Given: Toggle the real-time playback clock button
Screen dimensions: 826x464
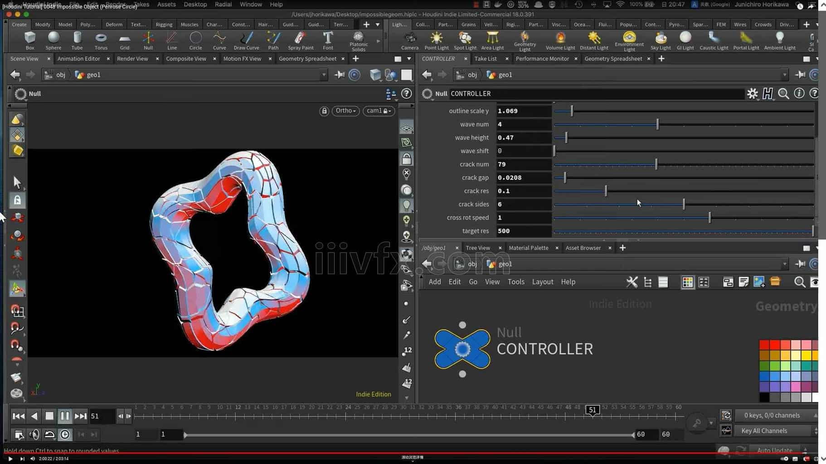Looking at the screenshot, I should click(x=65, y=435).
